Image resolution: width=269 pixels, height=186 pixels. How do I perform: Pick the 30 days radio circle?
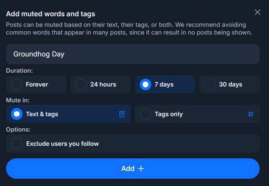[x=210, y=84]
